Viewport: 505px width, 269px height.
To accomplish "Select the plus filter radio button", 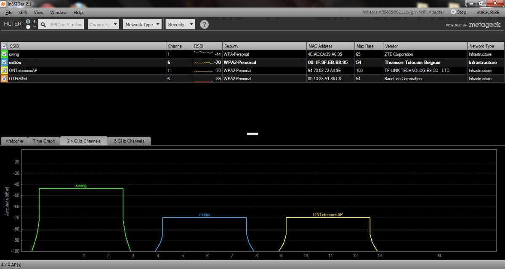I will [28, 21].
